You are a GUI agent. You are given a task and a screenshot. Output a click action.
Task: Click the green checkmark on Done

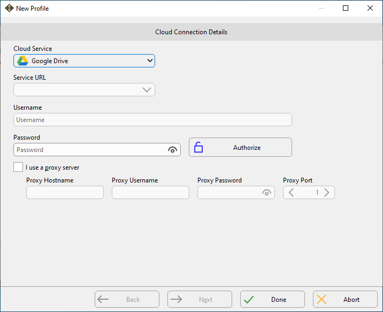(x=249, y=300)
